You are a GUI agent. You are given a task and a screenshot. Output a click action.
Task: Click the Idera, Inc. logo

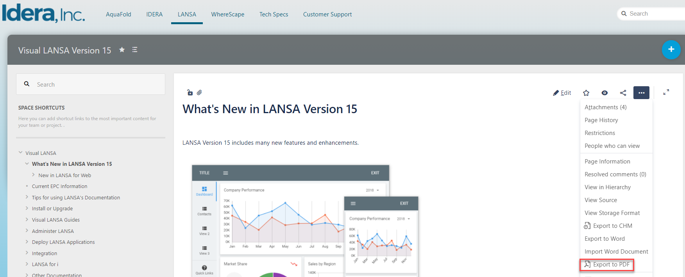point(43,13)
